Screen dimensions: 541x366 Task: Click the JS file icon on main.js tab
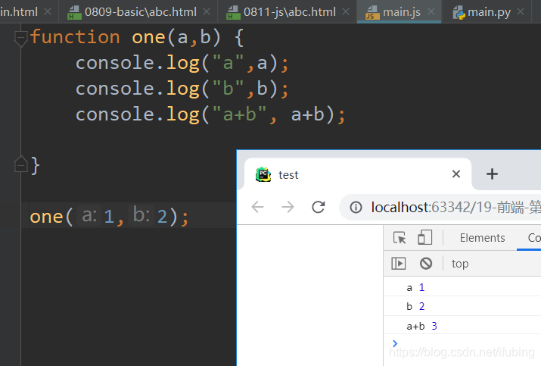(x=372, y=12)
